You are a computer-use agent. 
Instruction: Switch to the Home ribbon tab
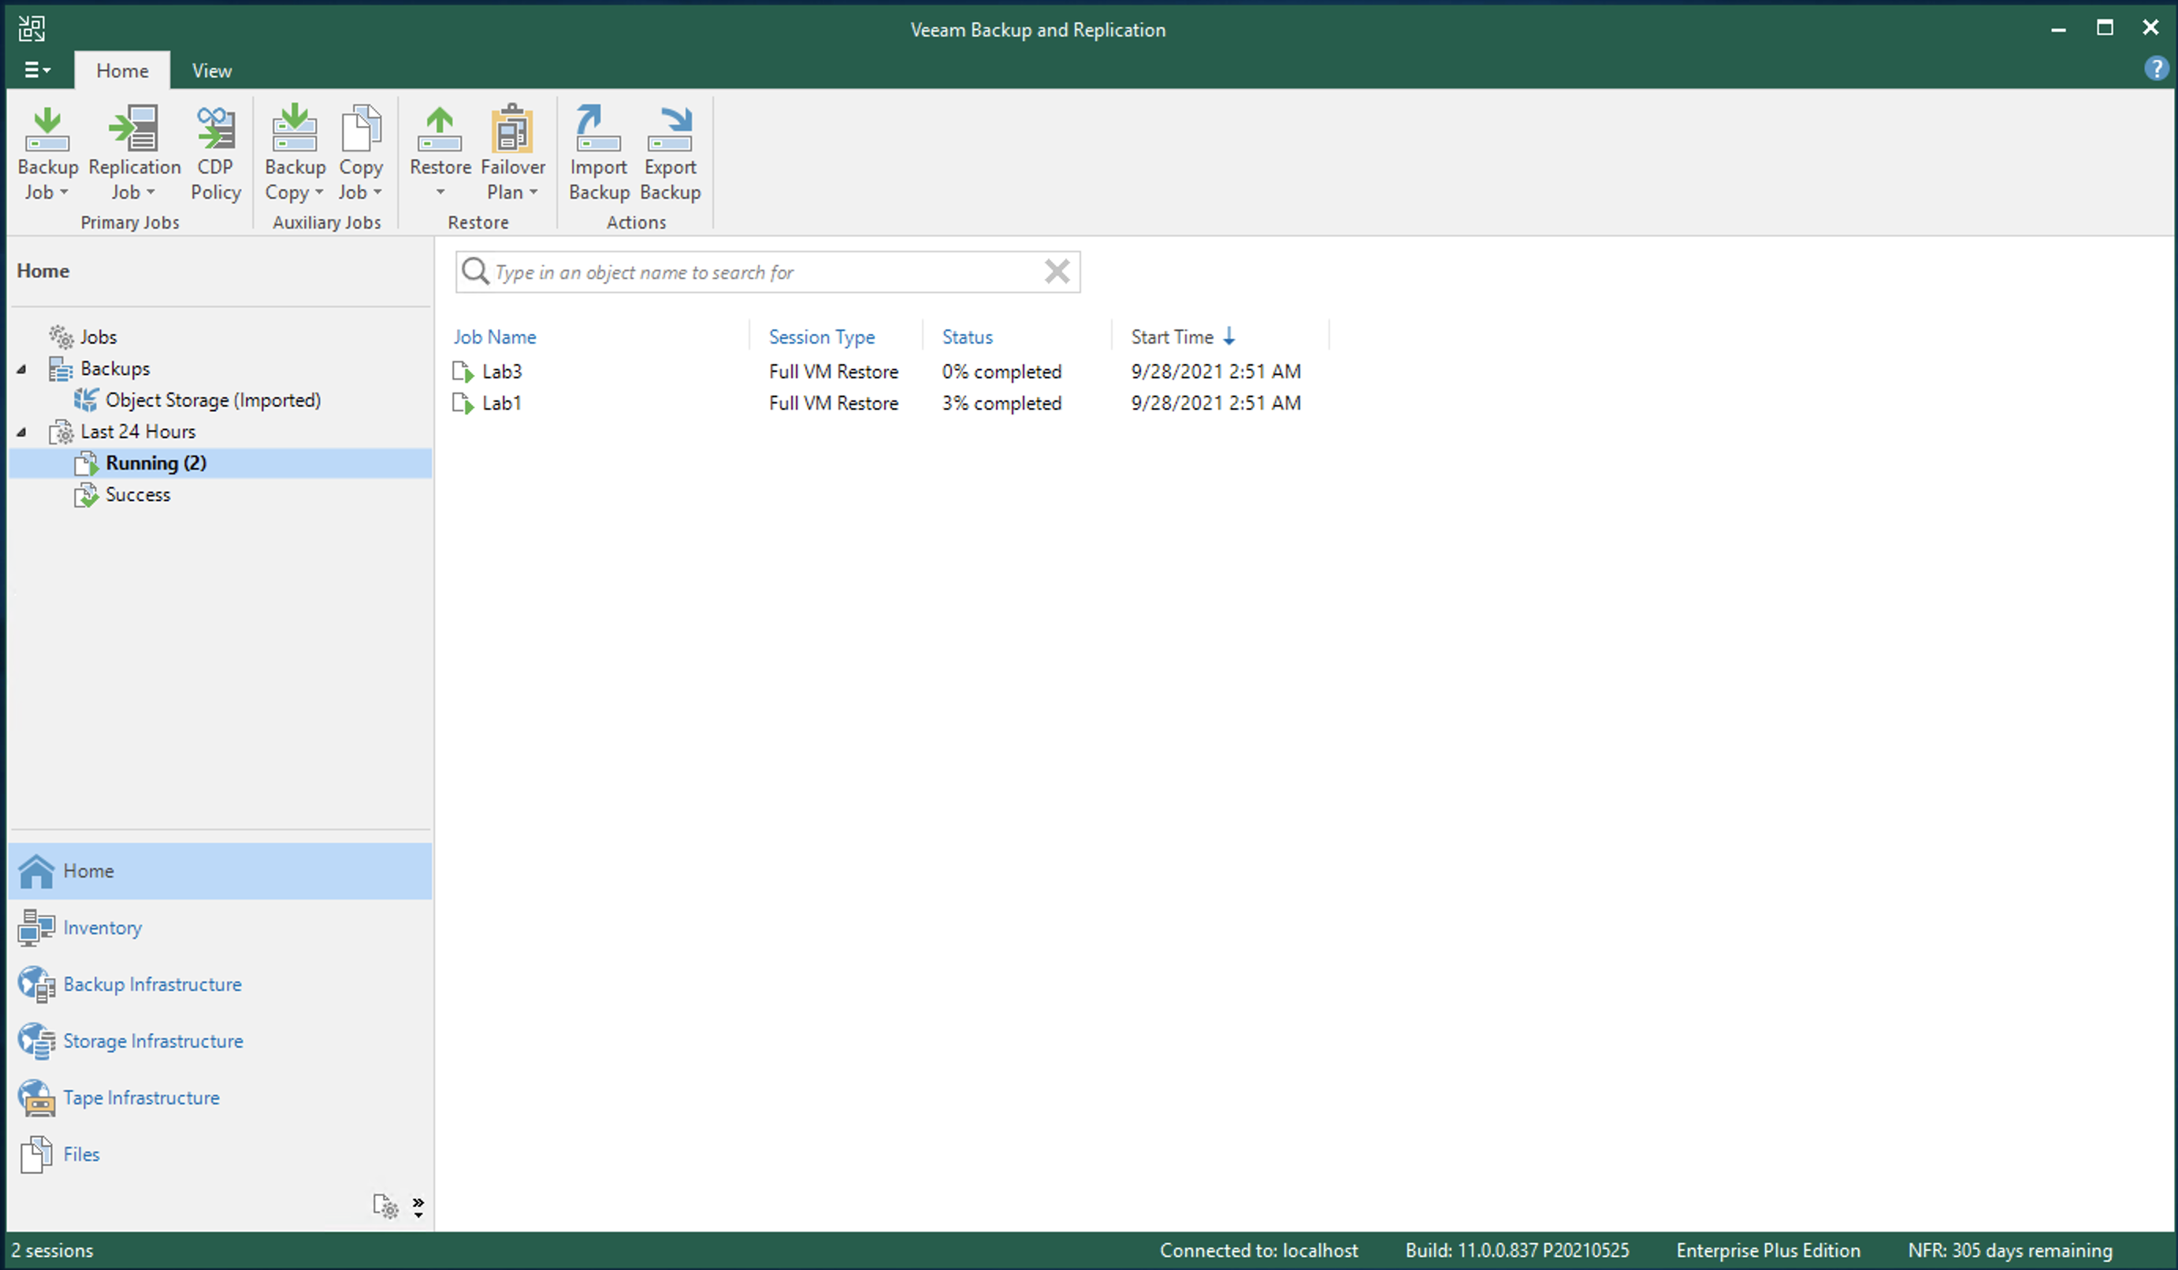tap(122, 70)
